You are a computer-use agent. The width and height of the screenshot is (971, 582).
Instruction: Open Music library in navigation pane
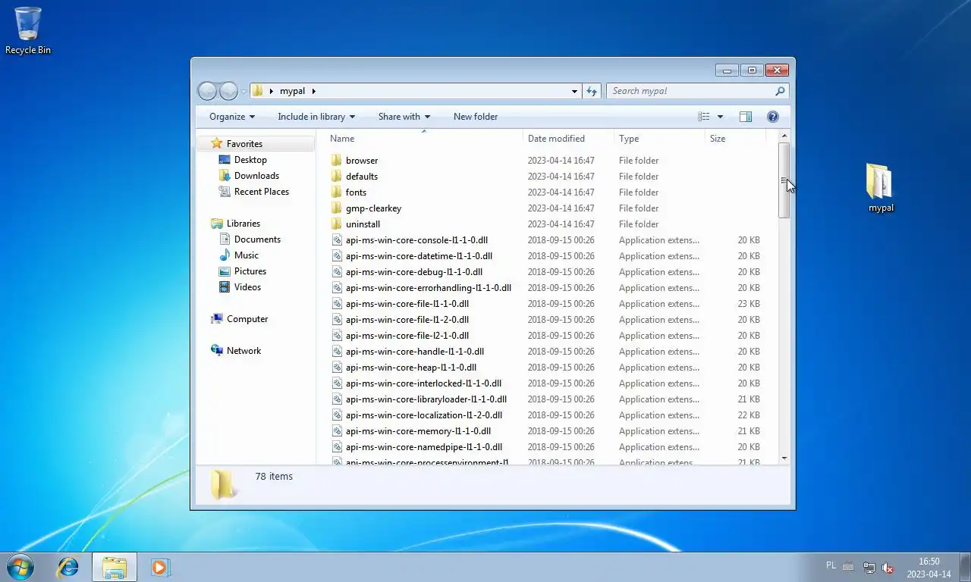[246, 255]
